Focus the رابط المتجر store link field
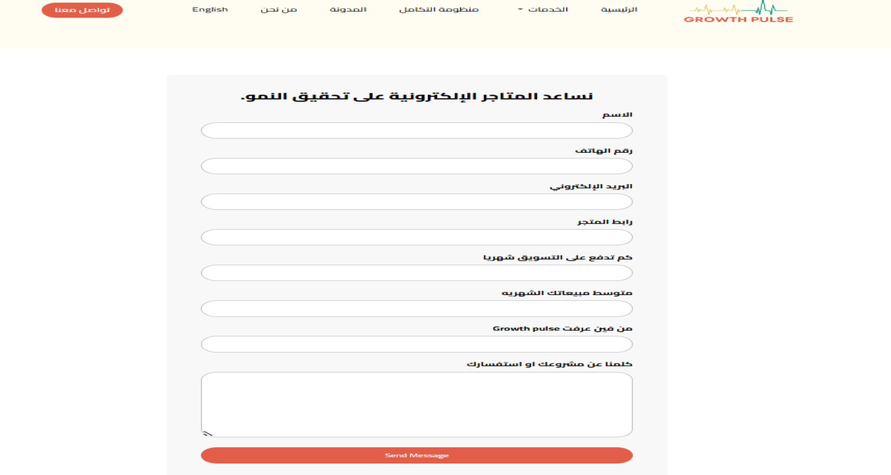Image resolution: width=891 pixels, height=475 pixels. (x=417, y=237)
